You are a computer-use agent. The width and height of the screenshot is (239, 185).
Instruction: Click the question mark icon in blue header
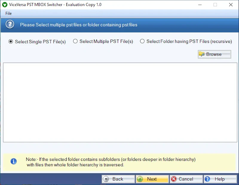click(10, 24)
